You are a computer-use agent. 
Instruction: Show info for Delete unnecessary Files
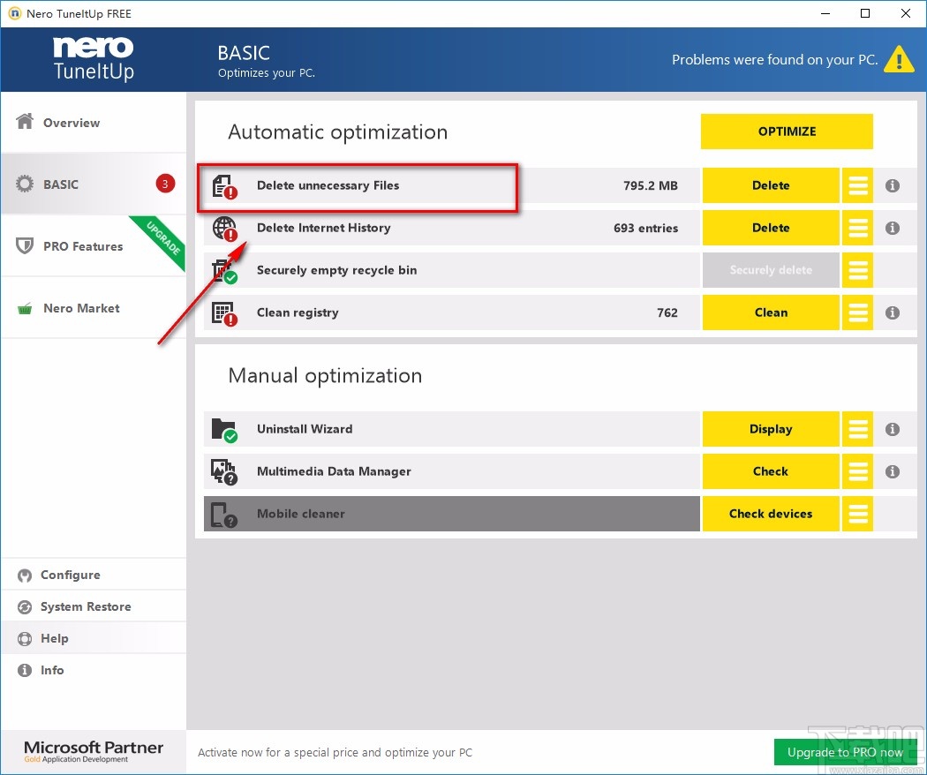(x=893, y=185)
